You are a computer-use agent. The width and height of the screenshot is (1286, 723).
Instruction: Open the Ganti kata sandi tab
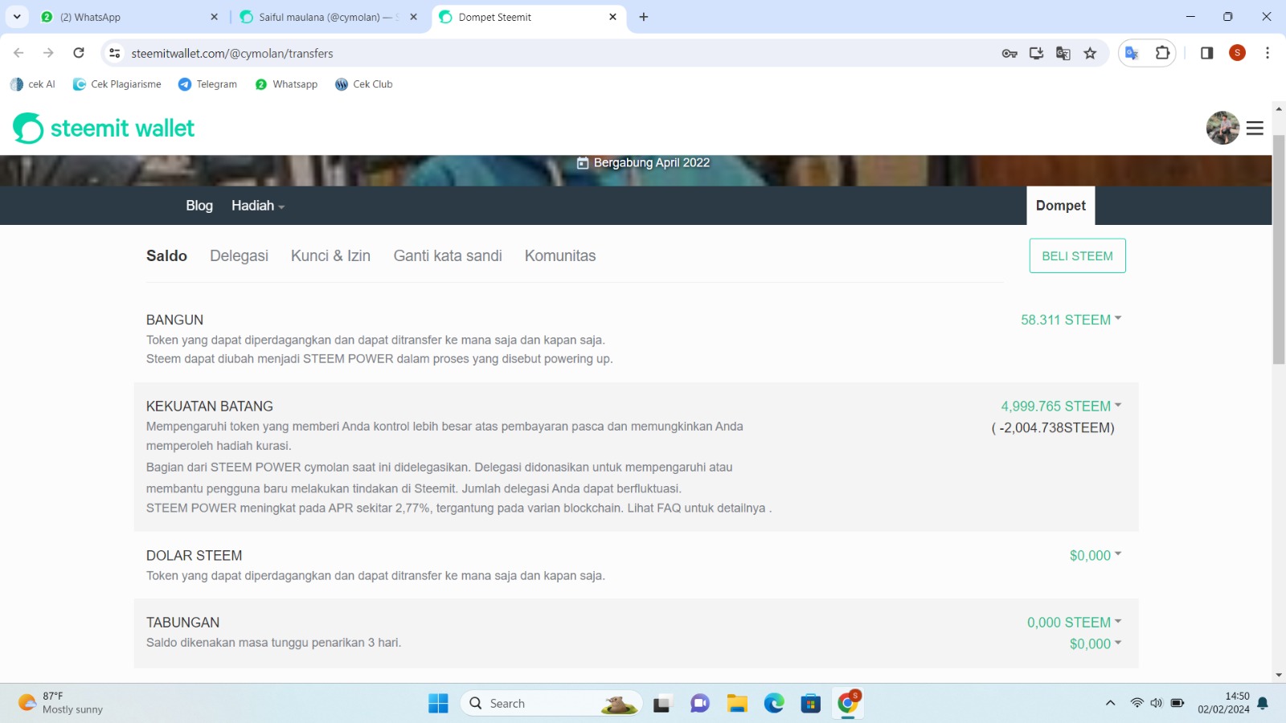click(x=448, y=255)
